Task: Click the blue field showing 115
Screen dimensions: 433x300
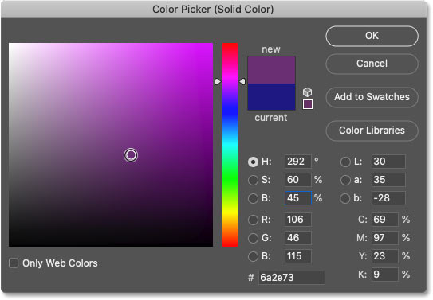Action: (298, 256)
